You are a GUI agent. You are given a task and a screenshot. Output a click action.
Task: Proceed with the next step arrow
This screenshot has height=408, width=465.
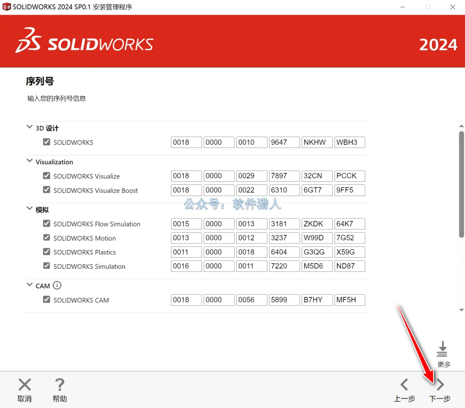440,385
